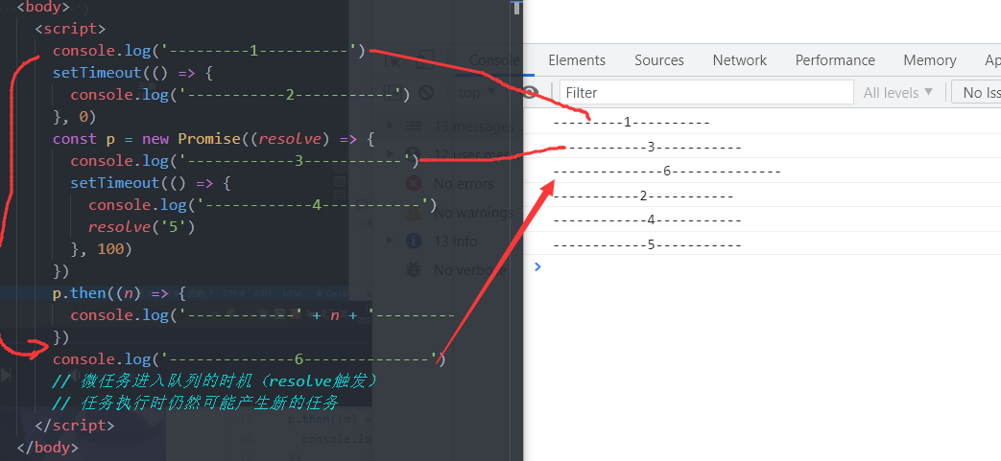Clear the console with the ban icon
The width and height of the screenshot is (1001, 461).
coord(426,93)
